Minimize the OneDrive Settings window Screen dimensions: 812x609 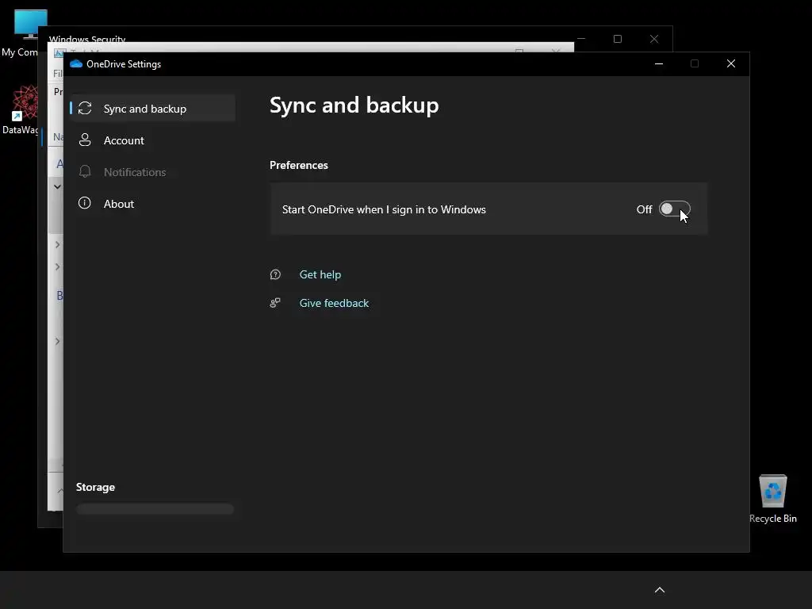658,64
